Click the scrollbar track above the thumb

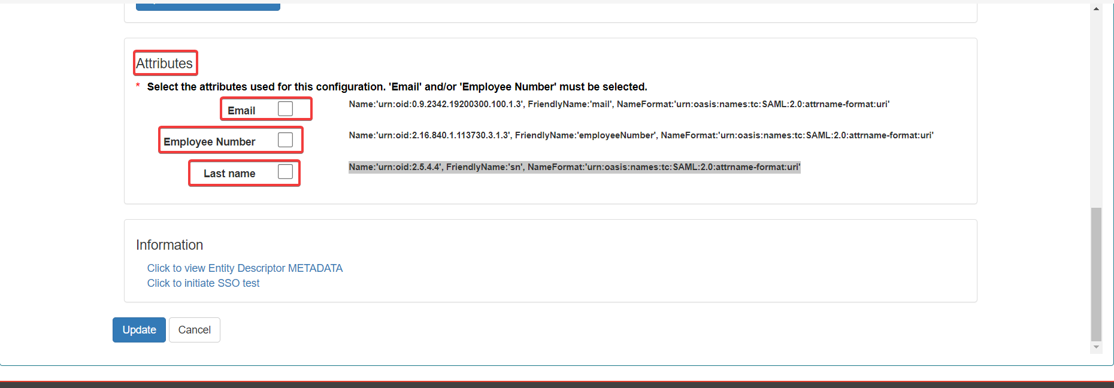(x=1096, y=108)
